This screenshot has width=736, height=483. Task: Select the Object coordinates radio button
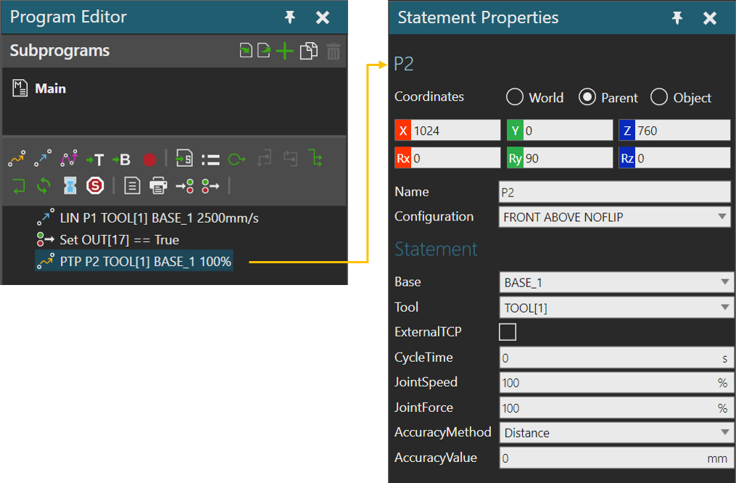[659, 97]
